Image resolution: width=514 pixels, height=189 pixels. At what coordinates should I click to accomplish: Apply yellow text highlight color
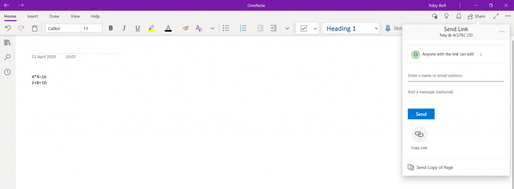tap(151, 29)
